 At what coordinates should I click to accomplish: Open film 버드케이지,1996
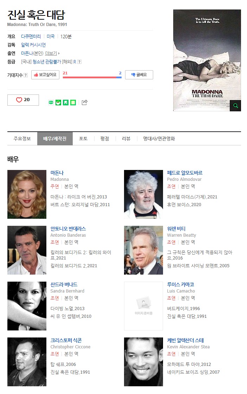pyautogui.click(x=183, y=308)
